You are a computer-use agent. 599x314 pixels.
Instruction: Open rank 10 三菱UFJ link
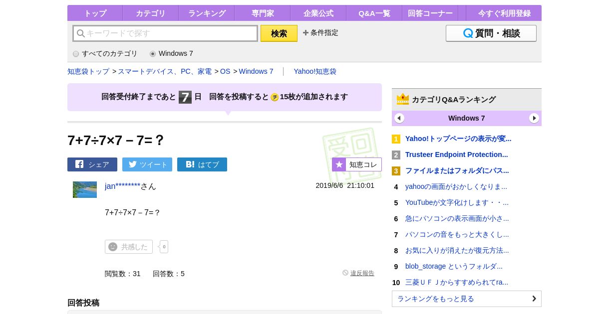pos(457,282)
